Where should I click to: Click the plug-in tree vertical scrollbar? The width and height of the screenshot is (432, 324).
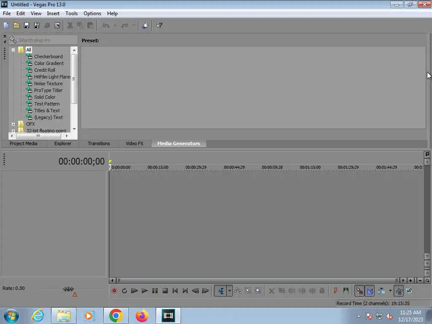[74, 79]
